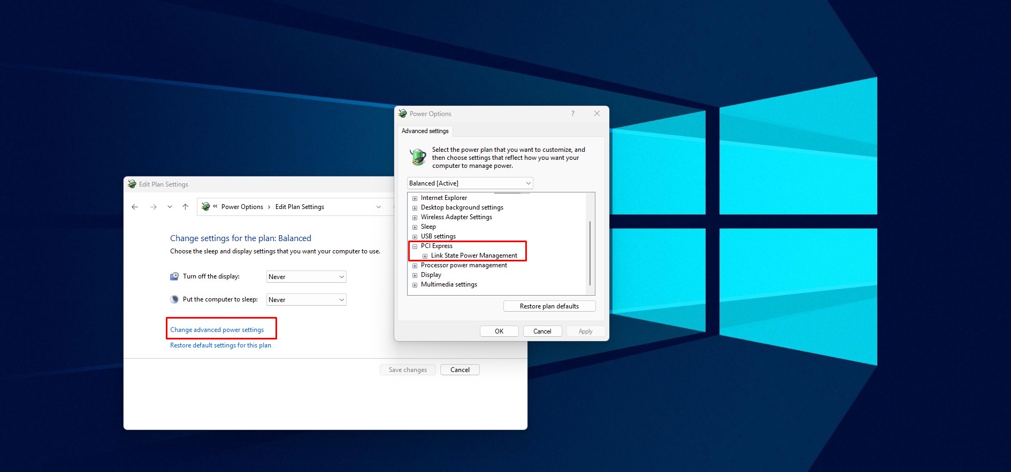Click the Edit Plan Settings title bar icon
The width and height of the screenshot is (1011, 472).
[x=132, y=184]
